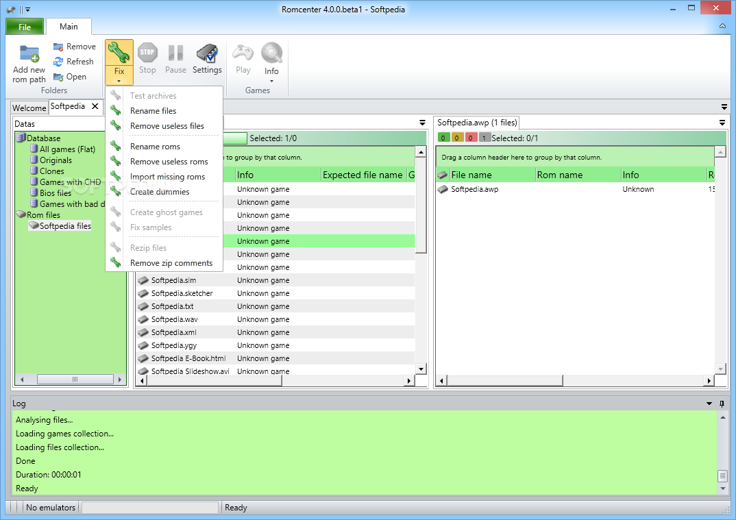Image resolution: width=736 pixels, height=520 pixels.
Task: Collapse the ribbon with top-right chevron
Action: coord(722,26)
